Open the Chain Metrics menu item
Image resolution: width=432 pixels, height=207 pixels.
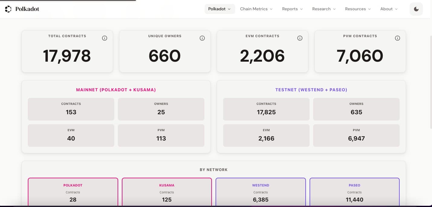(x=254, y=9)
